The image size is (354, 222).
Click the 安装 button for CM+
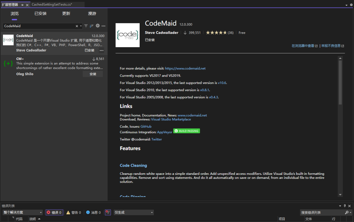click(93, 74)
